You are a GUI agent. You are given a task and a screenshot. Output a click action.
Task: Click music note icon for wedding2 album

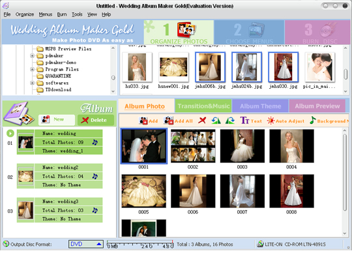click(95, 176)
